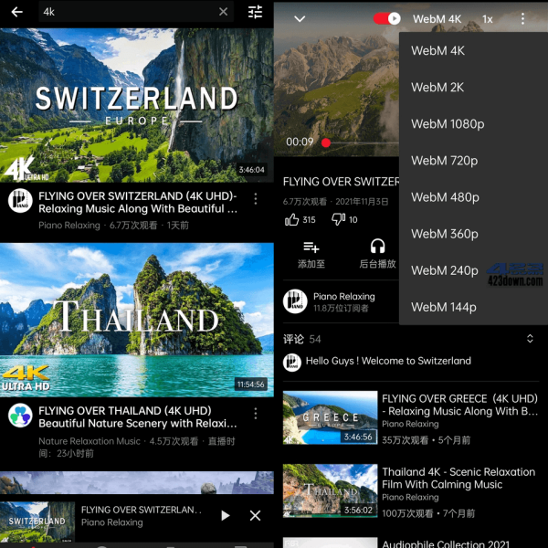The height and width of the screenshot is (548, 548).
Task: Open options menu for Flying Over Switzerland result
Action: [x=256, y=198]
